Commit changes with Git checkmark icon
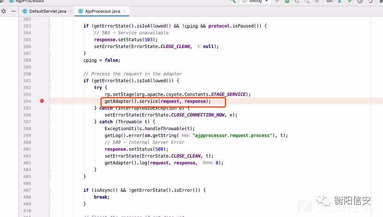383x217 pixels. 350,1
